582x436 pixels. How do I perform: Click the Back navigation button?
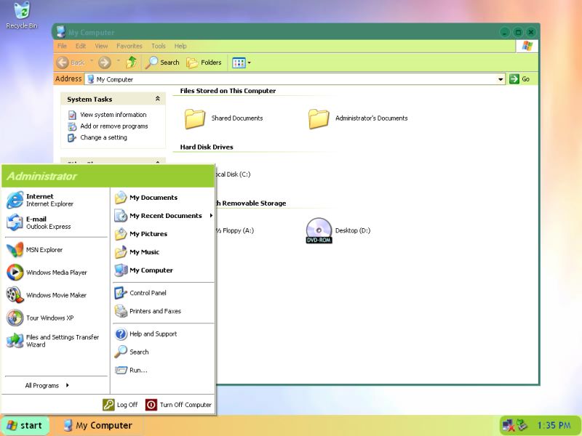[70, 62]
